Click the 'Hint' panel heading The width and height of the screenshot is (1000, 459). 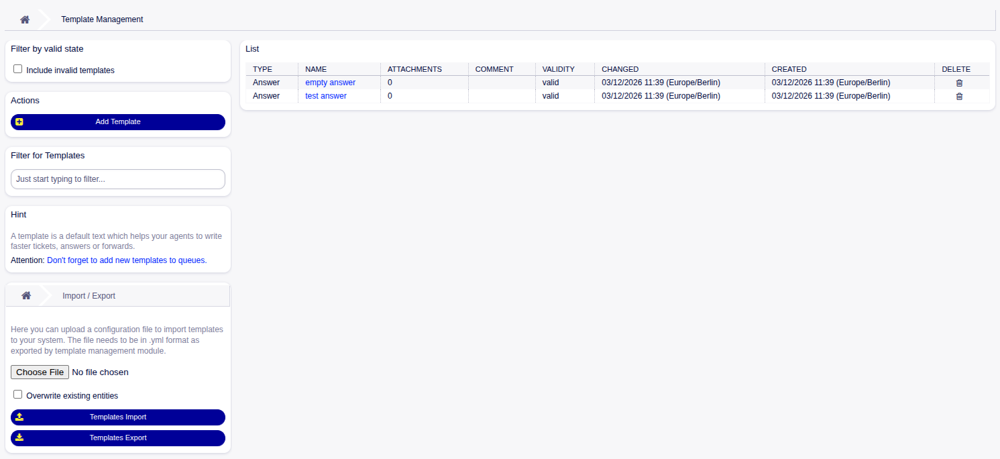tap(19, 215)
